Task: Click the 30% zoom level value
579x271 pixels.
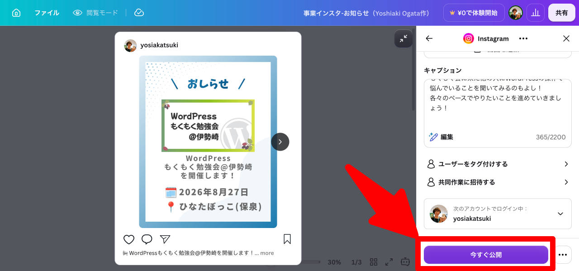Action: click(x=334, y=262)
